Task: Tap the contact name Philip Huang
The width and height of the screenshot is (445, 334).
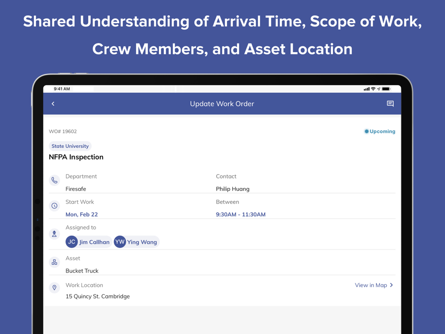Action: pyautogui.click(x=233, y=189)
